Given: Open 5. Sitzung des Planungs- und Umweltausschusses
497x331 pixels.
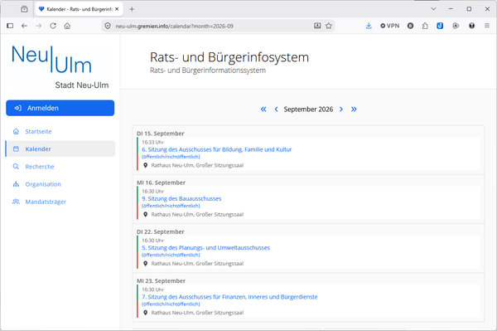Looking at the screenshot, I should pos(205,248).
